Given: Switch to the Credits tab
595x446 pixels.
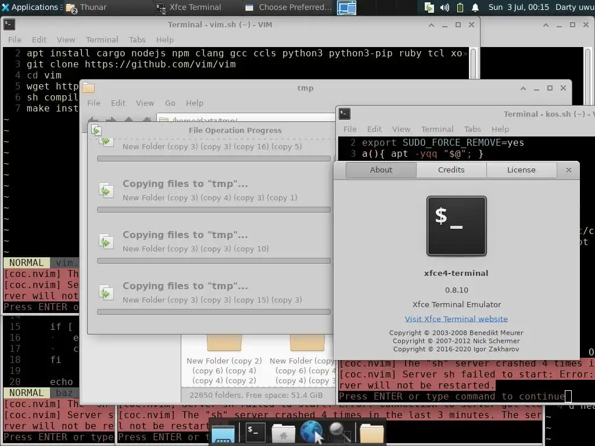Looking at the screenshot, I should pos(451,170).
